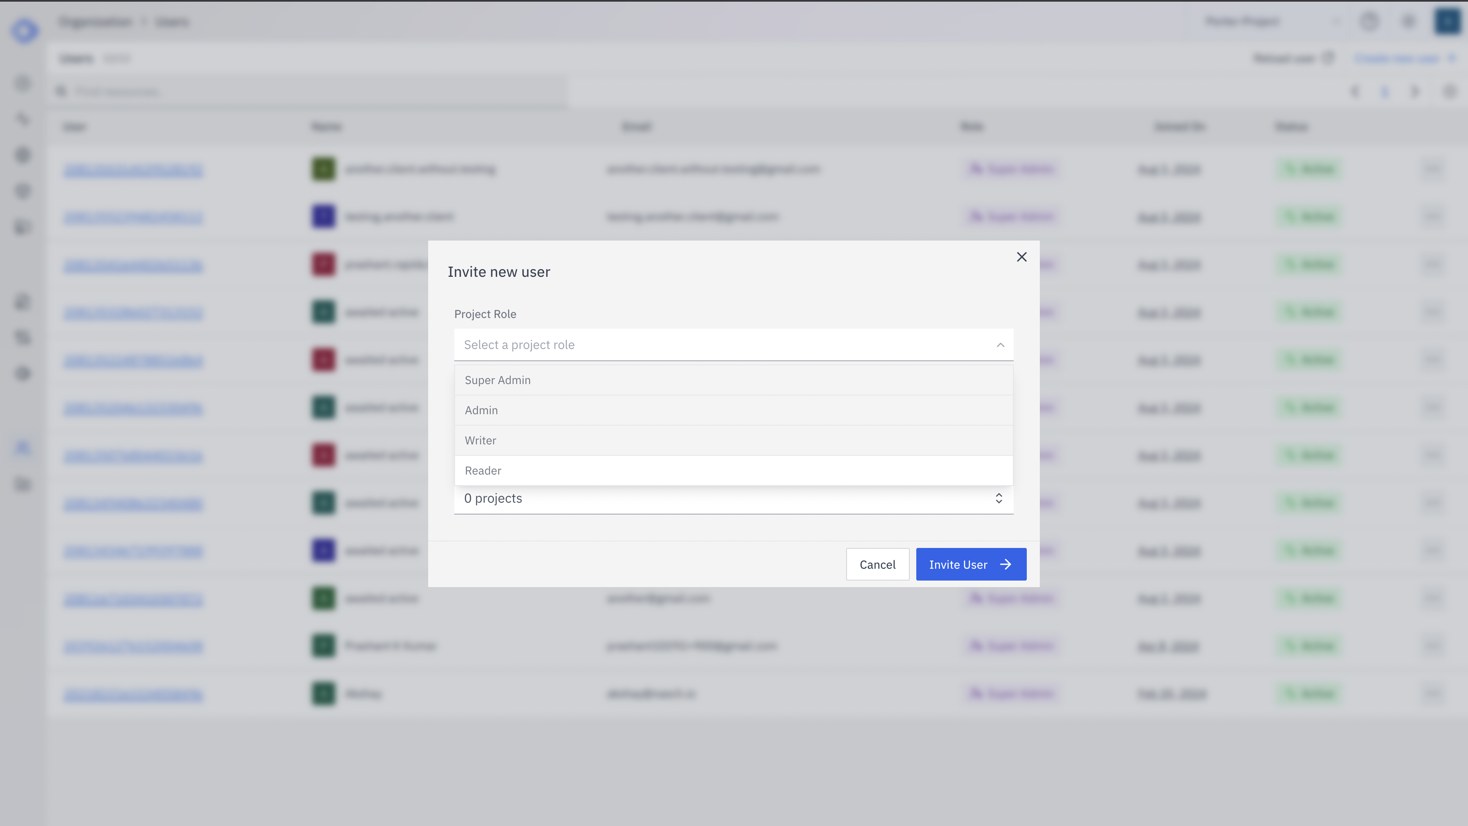Click the next-page arrow above the table
The width and height of the screenshot is (1468, 826).
click(1415, 91)
